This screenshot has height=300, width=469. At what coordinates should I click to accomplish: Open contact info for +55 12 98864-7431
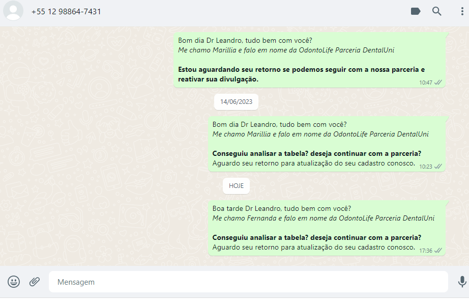(66, 11)
